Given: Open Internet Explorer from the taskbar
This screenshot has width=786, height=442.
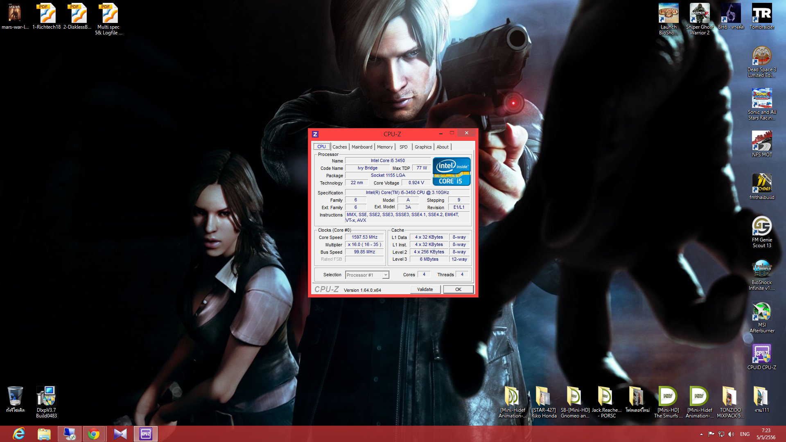Looking at the screenshot, I should click(19, 434).
